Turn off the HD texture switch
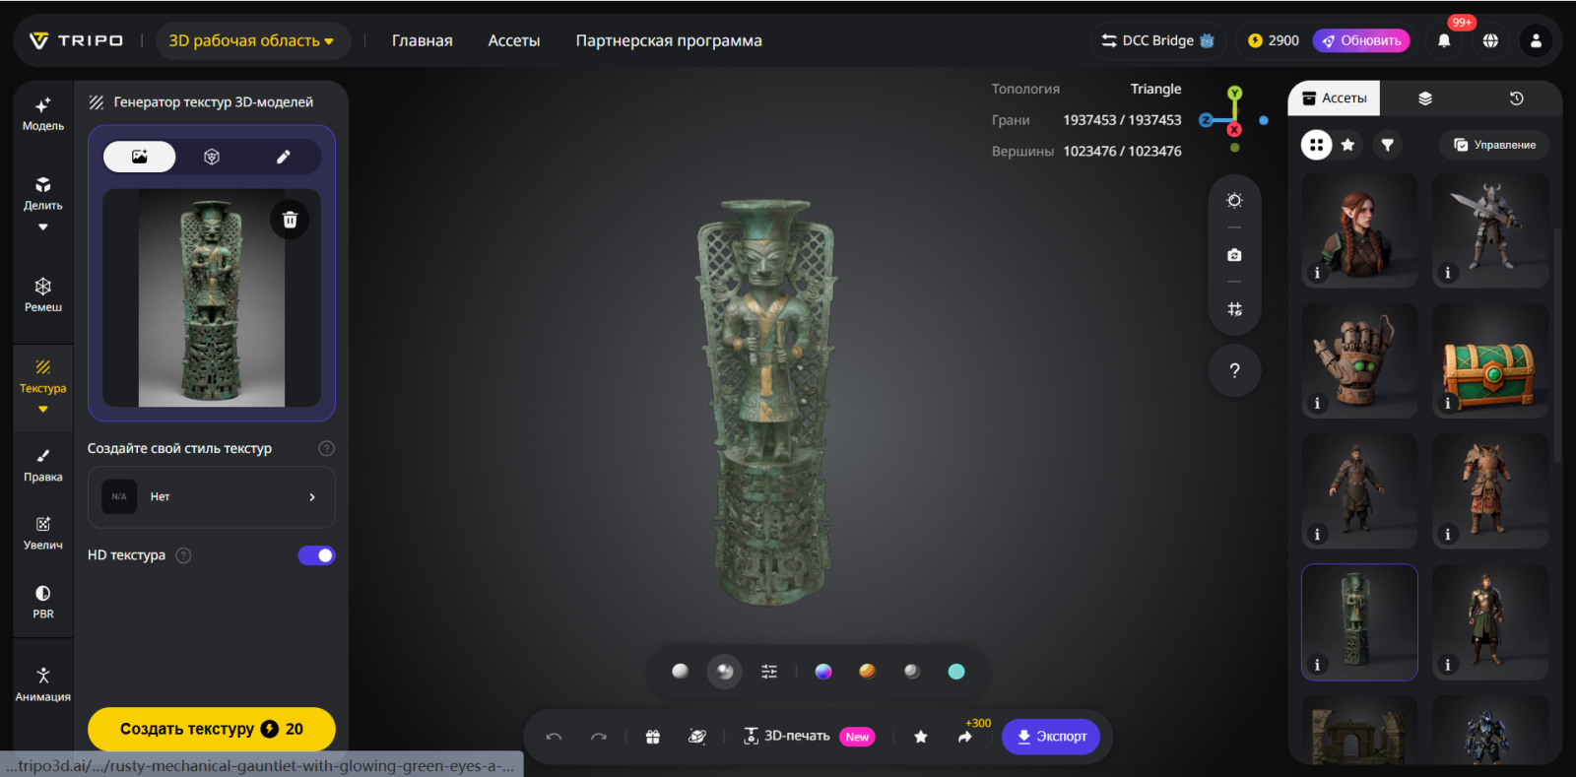 pyautogui.click(x=316, y=555)
